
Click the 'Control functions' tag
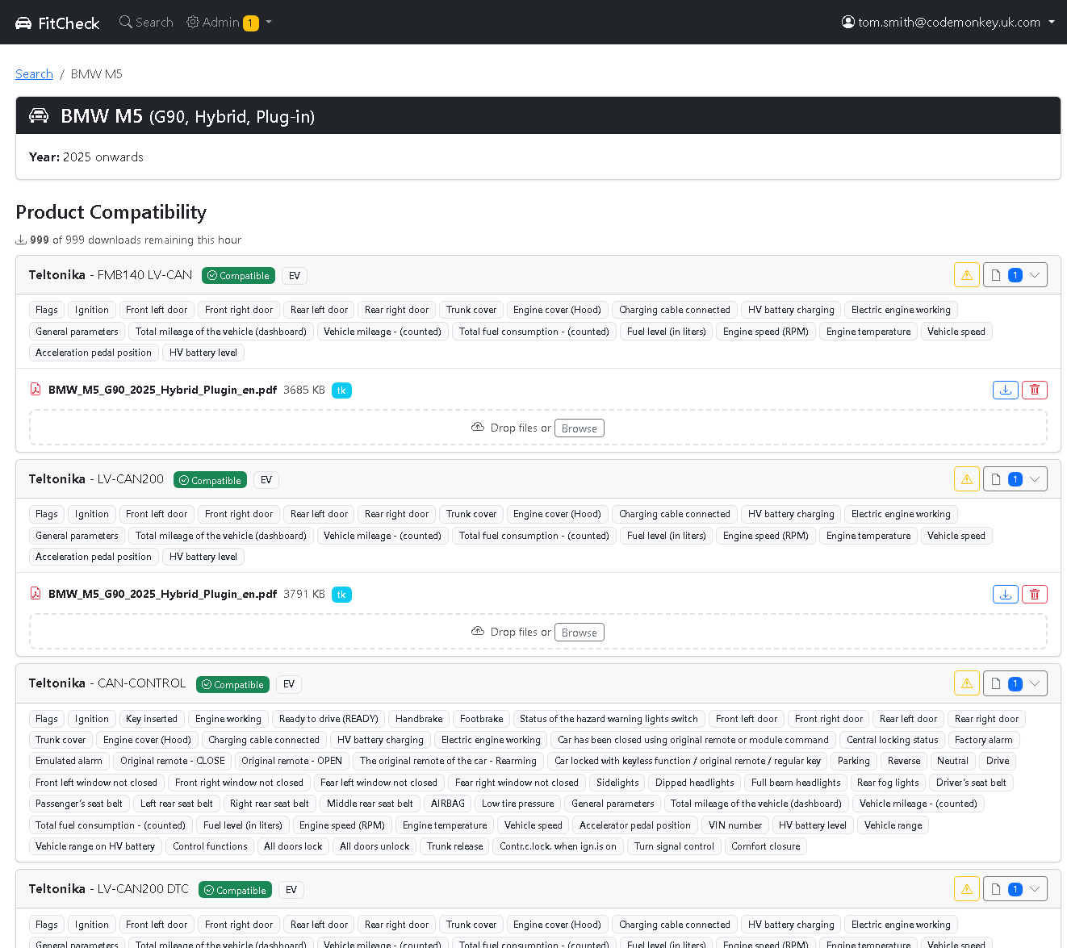point(210,846)
